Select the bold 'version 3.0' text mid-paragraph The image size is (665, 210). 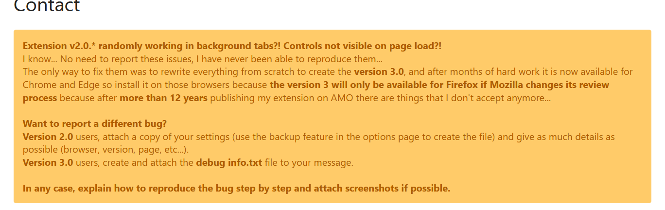pos(379,71)
